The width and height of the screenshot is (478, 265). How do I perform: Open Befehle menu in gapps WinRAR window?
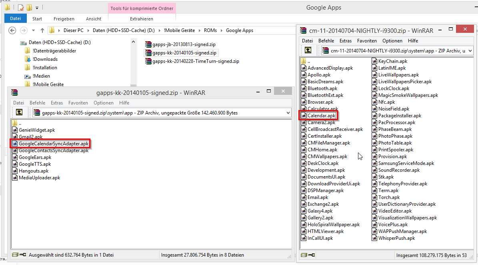(x=37, y=103)
